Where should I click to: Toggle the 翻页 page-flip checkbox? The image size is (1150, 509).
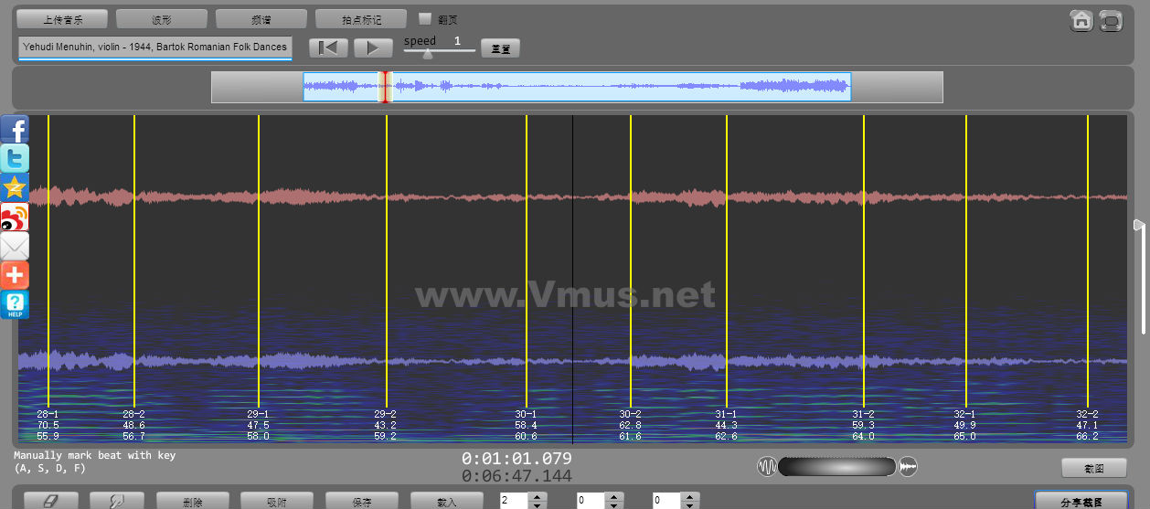(x=425, y=18)
